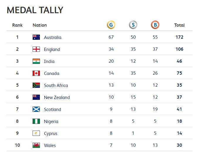Click the Nigeria flag icon
Image resolution: width=197 pixels, height=152 pixels.
[x=36, y=121]
